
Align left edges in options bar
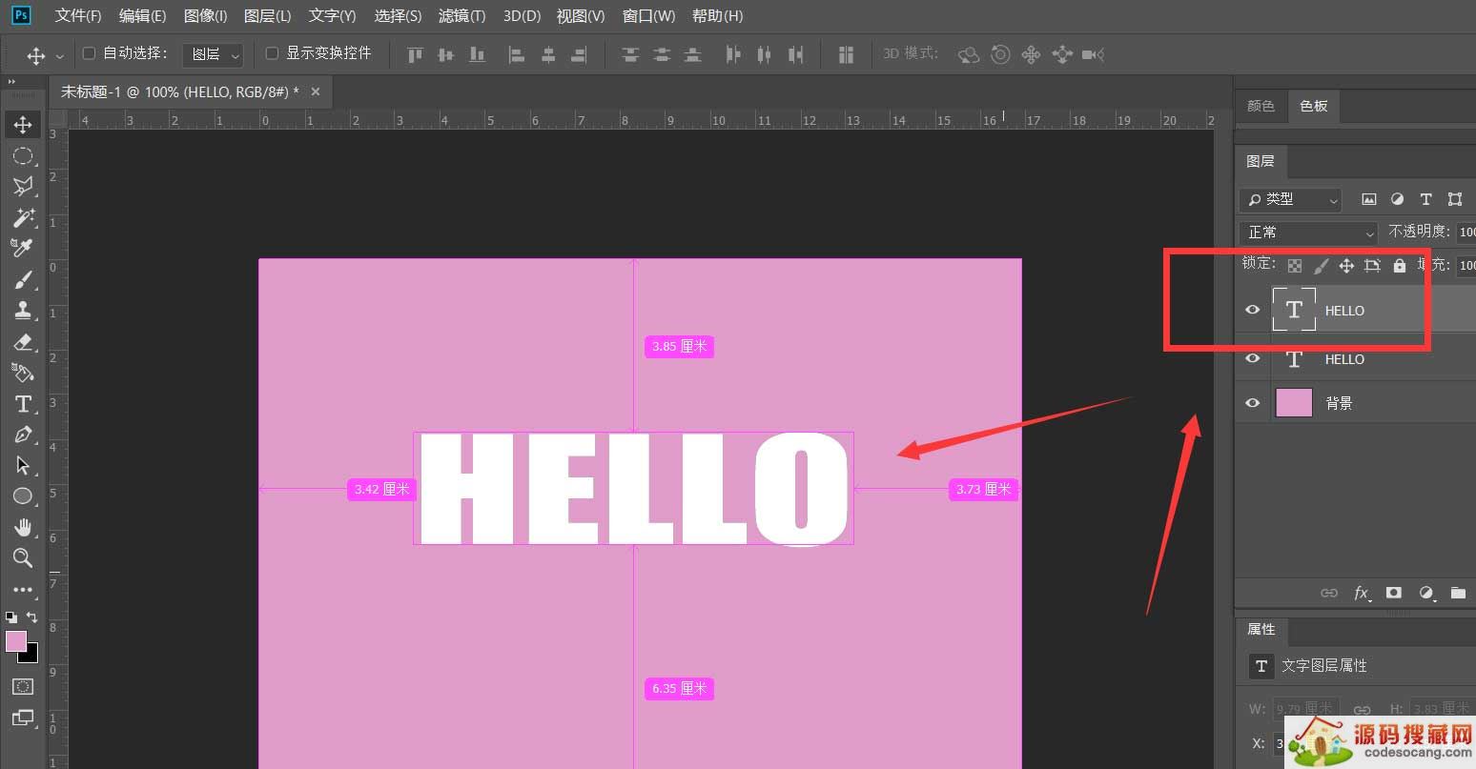pyautogui.click(x=516, y=54)
